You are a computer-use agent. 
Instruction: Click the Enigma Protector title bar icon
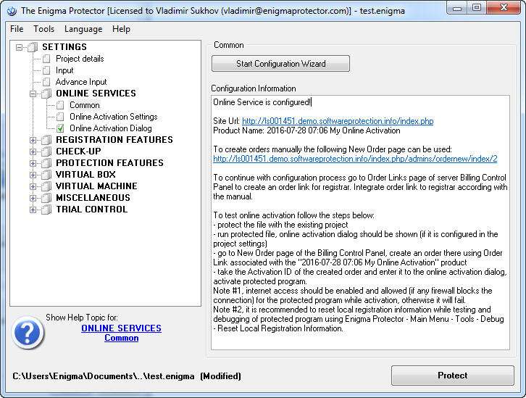tap(12, 11)
